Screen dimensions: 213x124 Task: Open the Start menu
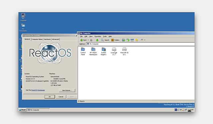click(22, 110)
